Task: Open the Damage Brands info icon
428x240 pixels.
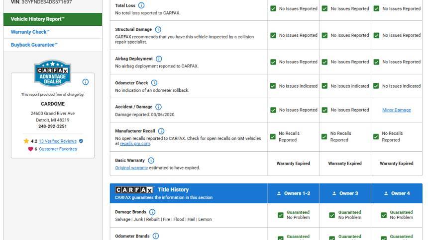Action: [152, 212]
